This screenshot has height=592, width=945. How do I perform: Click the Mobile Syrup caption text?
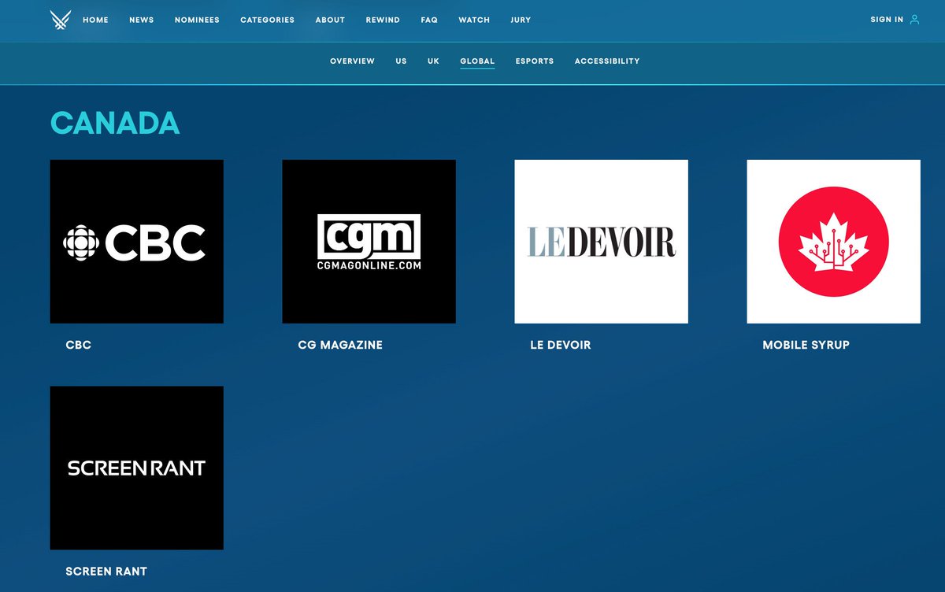click(x=806, y=345)
